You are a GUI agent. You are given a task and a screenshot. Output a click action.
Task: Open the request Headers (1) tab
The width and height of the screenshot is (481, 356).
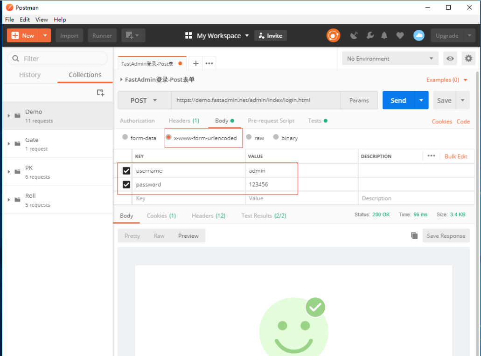(x=184, y=121)
